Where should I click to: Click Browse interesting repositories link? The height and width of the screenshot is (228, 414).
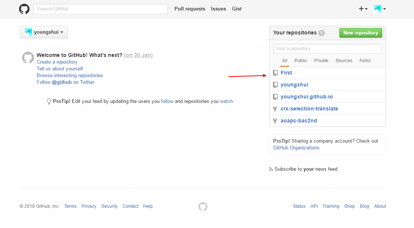pyautogui.click(x=70, y=75)
